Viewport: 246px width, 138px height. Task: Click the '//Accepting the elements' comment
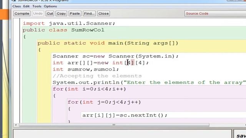(x=97, y=76)
